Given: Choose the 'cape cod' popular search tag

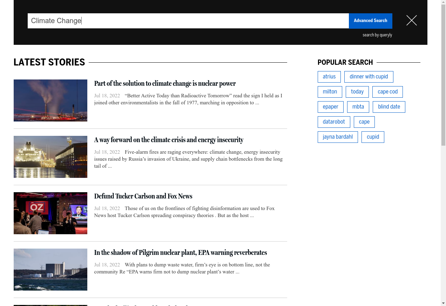Looking at the screenshot, I should [387, 92].
